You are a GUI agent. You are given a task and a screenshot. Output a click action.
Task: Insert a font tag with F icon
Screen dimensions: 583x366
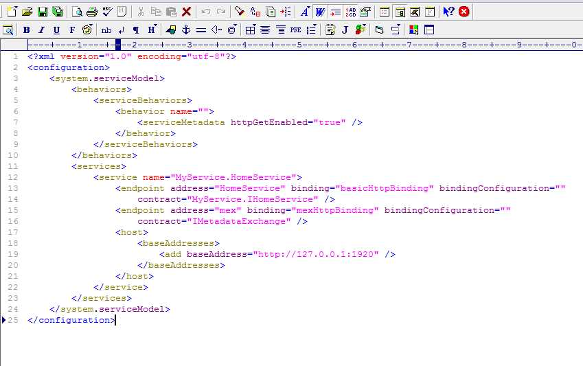tap(72, 30)
